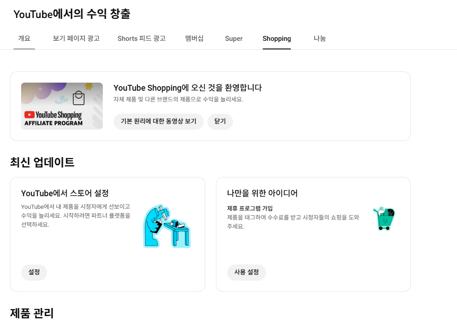Open the Super tab
Screen dimensions: 457x326
pyautogui.click(x=234, y=39)
